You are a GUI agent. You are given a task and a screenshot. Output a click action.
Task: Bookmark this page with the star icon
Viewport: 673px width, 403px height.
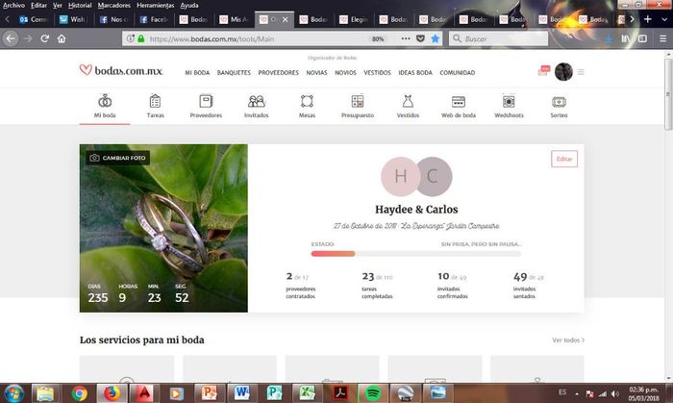pos(435,38)
